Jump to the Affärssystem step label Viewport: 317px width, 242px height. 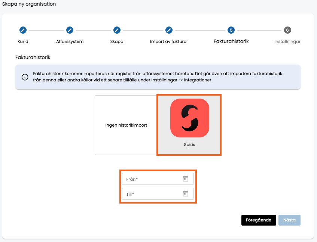point(70,41)
